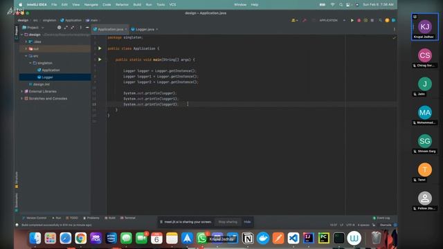Viewport: 443px width, 249px height.
Task: Open the Problems tool window tab
Action: pyautogui.click(x=91, y=218)
